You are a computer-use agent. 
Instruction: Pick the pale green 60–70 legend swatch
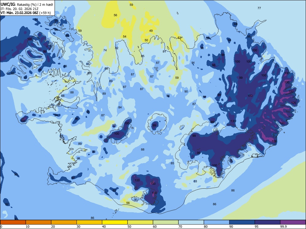point(166,222)
